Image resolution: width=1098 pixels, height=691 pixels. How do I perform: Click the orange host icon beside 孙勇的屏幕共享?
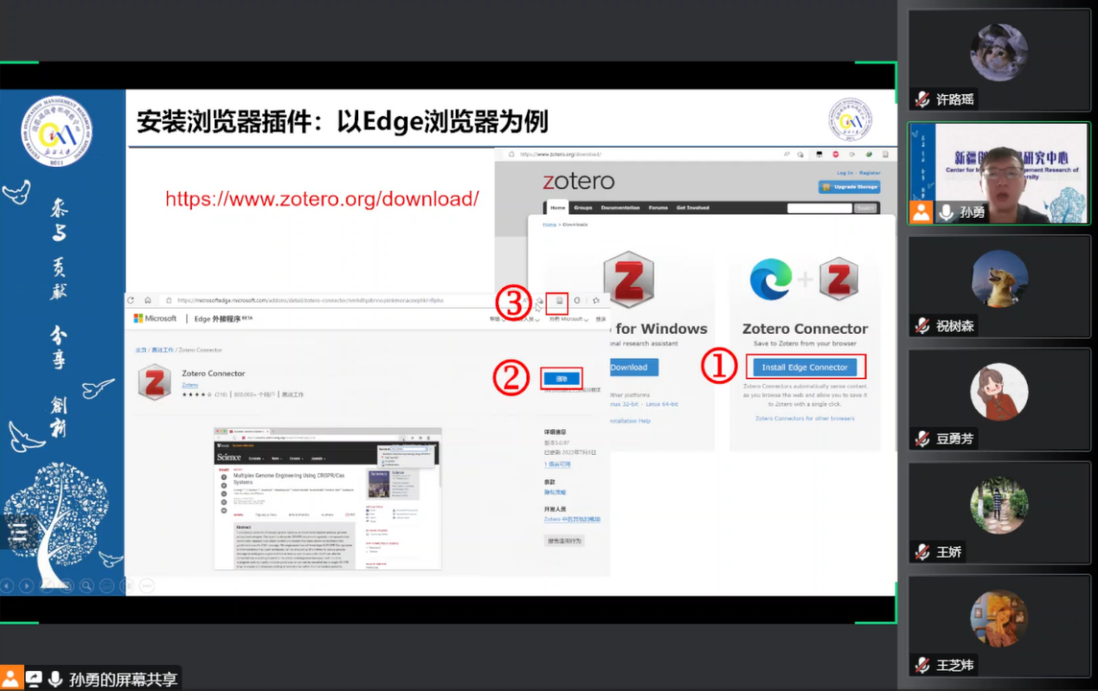click(x=11, y=679)
